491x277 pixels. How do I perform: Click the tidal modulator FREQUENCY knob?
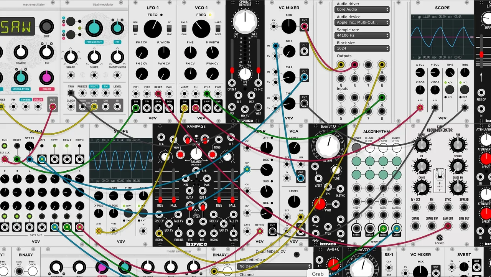pos(93,28)
